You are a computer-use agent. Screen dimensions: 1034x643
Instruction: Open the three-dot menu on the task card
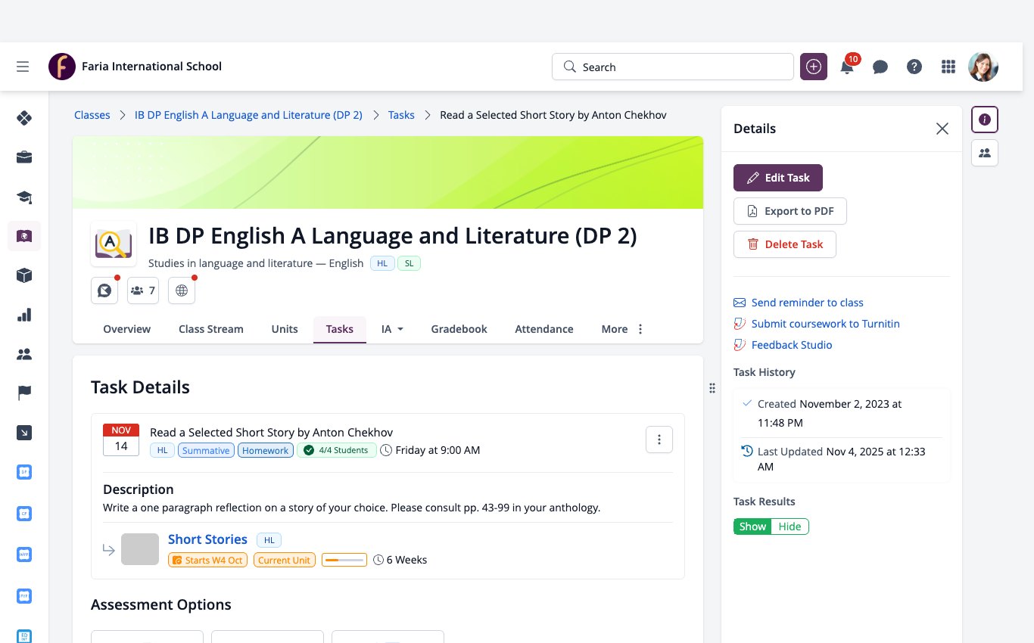coord(659,440)
